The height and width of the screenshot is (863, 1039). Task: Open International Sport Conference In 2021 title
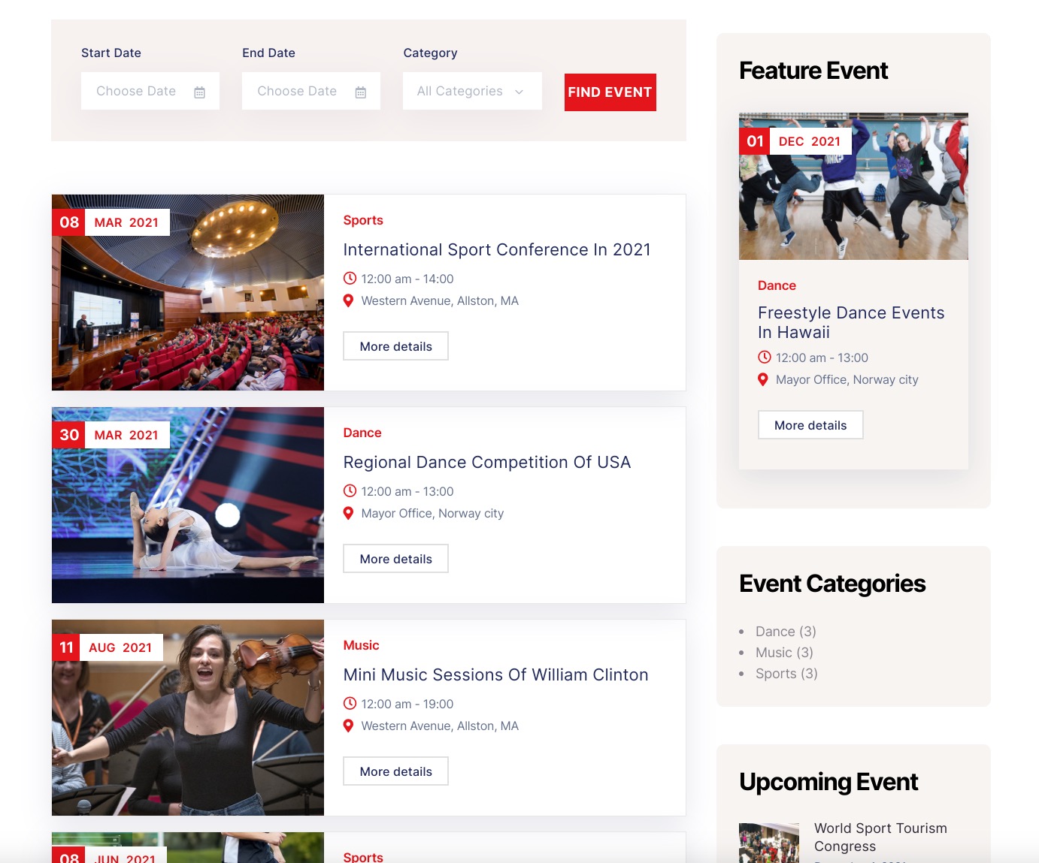[497, 249]
